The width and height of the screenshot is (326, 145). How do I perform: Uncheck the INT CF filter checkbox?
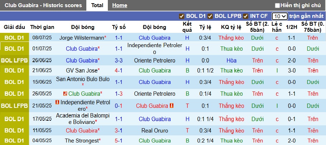click(246, 16)
